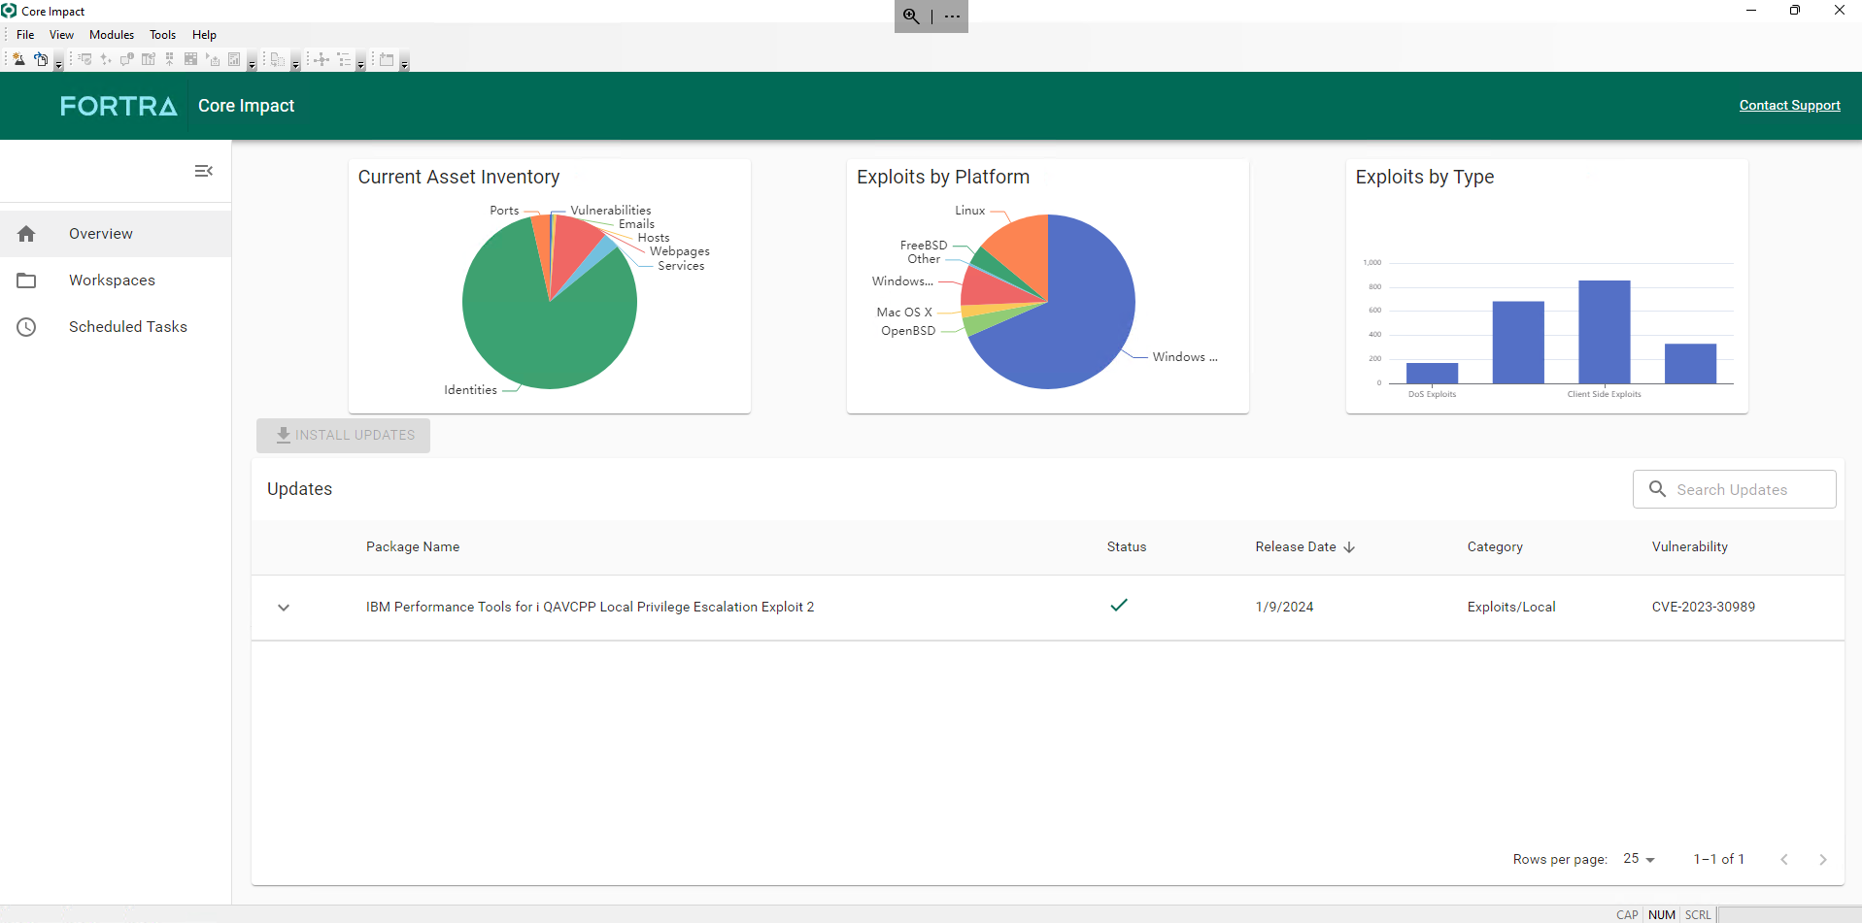Select Overview in the sidebar
This screenshot has height=923, width=1862.
116,234
